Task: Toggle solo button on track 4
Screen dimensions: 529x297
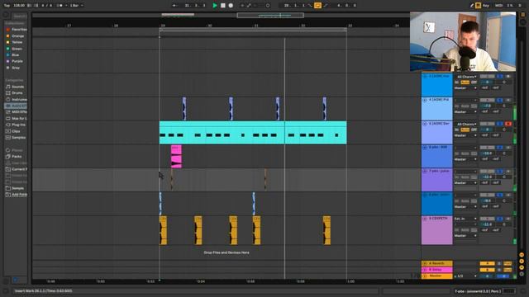Action: point(499,100)
